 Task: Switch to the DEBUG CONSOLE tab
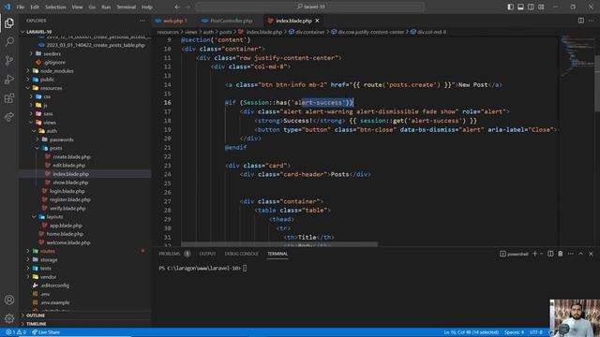(242, 254)
